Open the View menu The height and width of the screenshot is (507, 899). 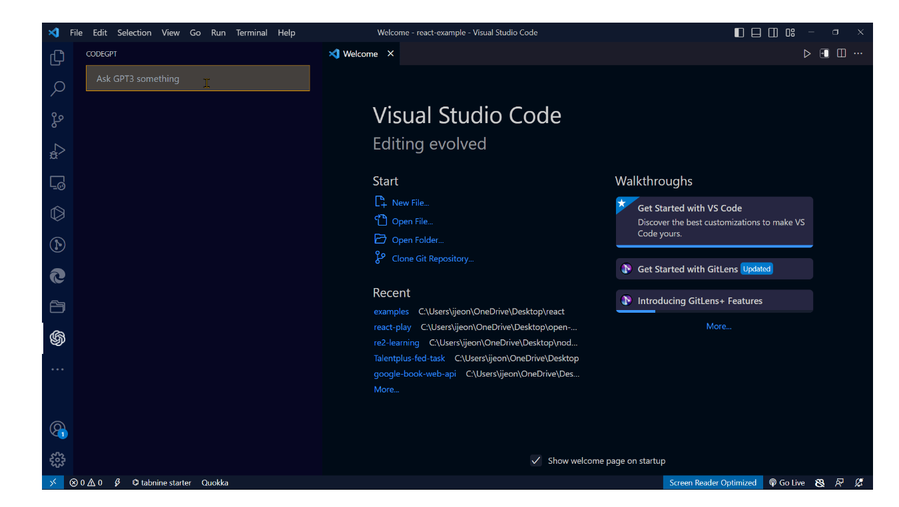170,33
